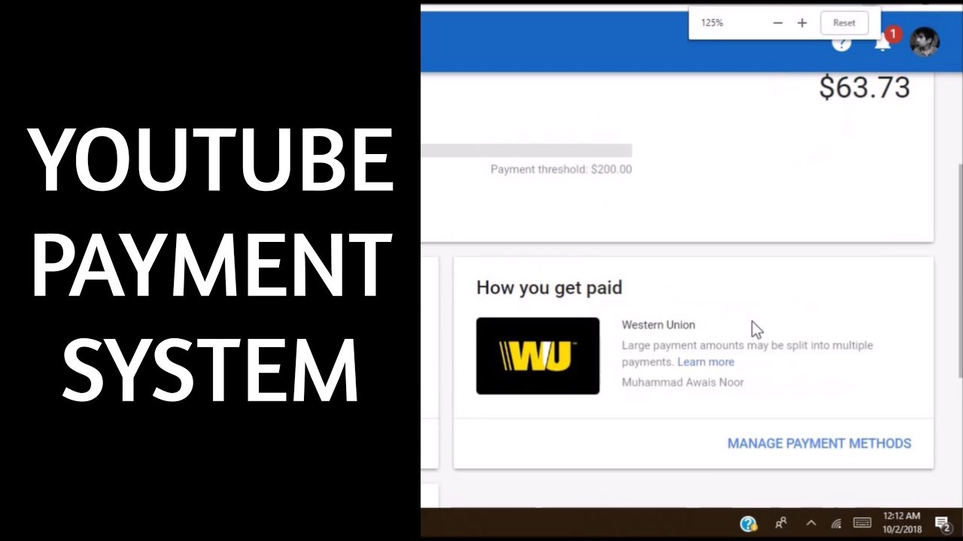
Task: Click the Western Union logo thumbnail
Action: 538,355
